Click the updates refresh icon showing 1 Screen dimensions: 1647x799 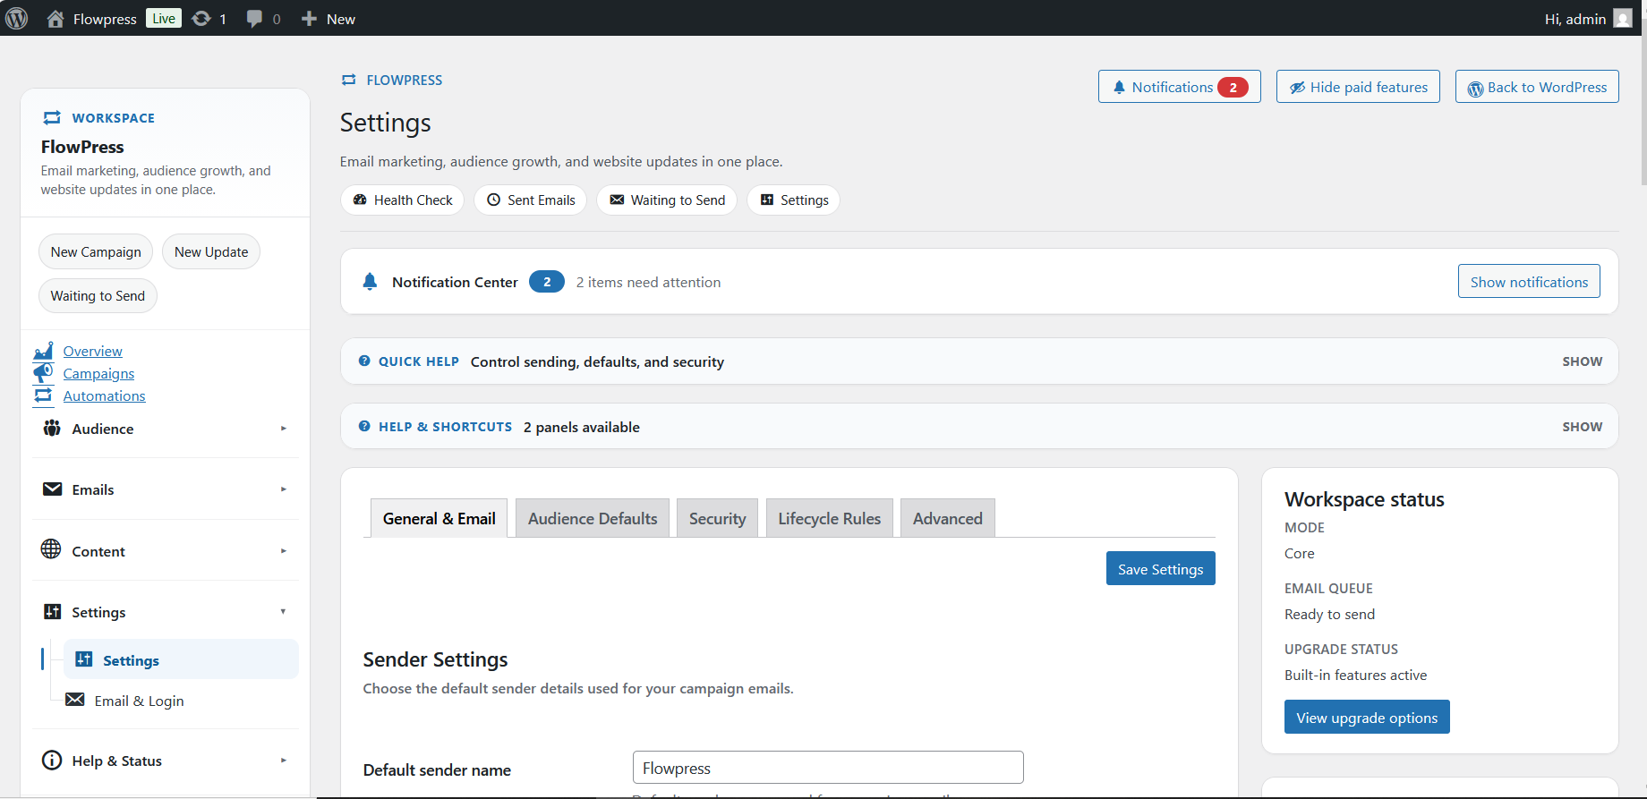pyautogui.click(x=201, y=19)
